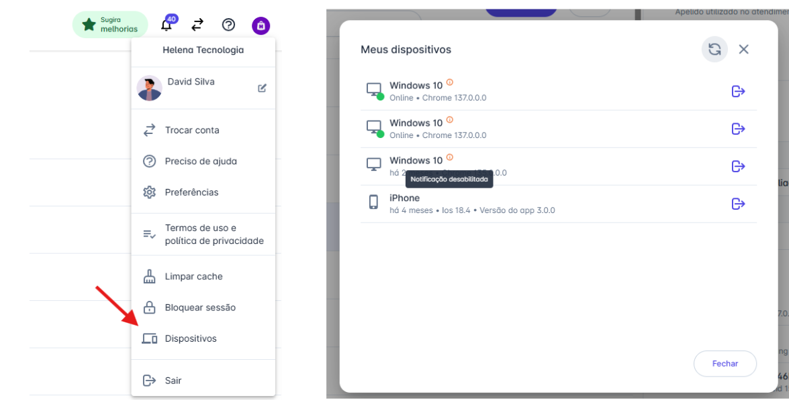
Task: Log out the second Windows 10 device
Action: pyautogui.click(x=738, y=129)
